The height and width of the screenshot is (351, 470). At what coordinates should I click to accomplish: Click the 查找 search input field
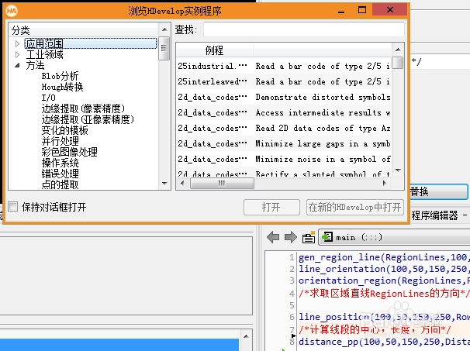click(304, 29)
